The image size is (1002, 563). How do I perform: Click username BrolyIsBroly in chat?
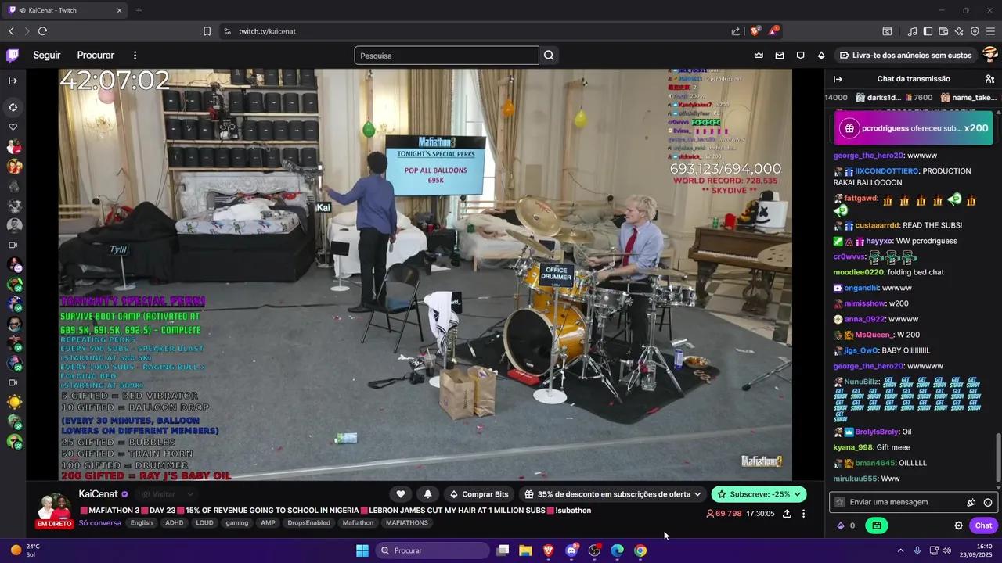(x=877, y=432)
